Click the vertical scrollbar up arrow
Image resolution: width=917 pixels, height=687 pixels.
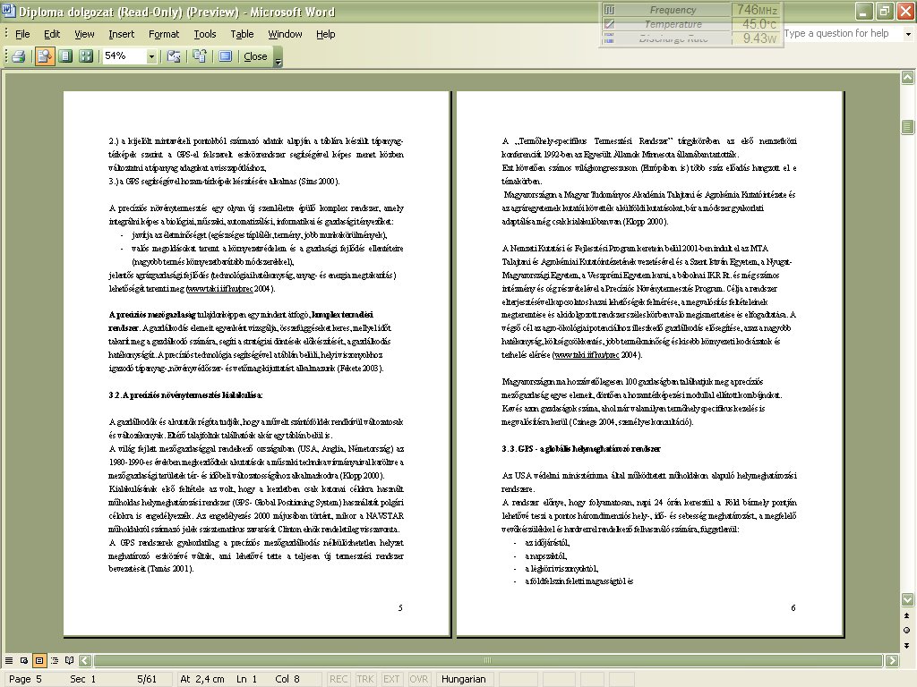[x=908, y=77]
